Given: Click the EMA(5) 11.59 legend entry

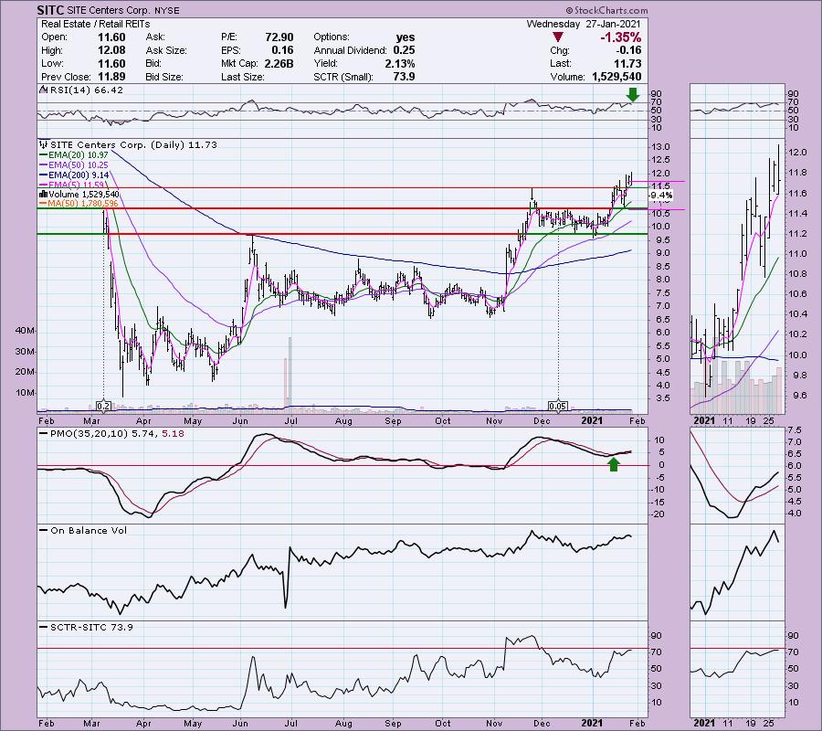Looking at the screenshot, I should (x=74, y=185).
